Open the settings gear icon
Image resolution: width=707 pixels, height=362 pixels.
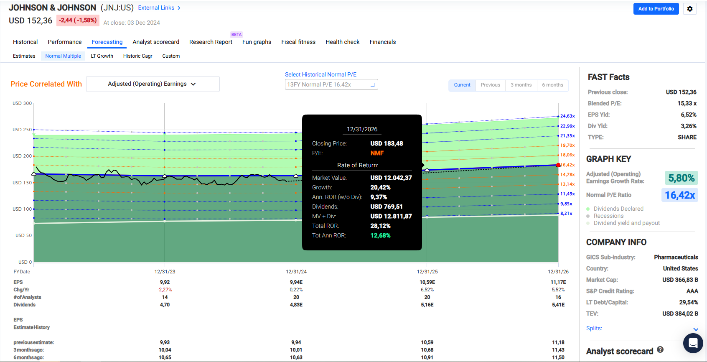(x=689, y=9)
